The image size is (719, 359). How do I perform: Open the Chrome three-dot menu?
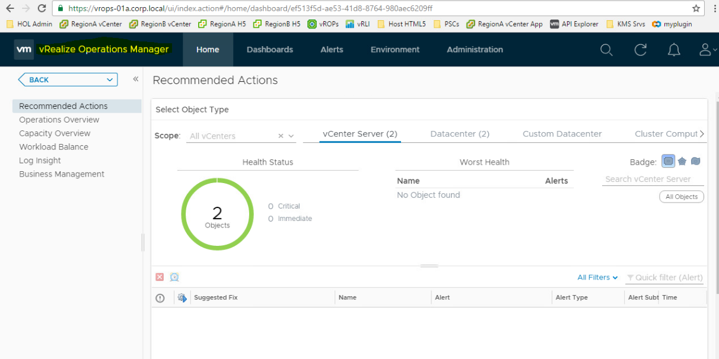click(x=714, y=8)
